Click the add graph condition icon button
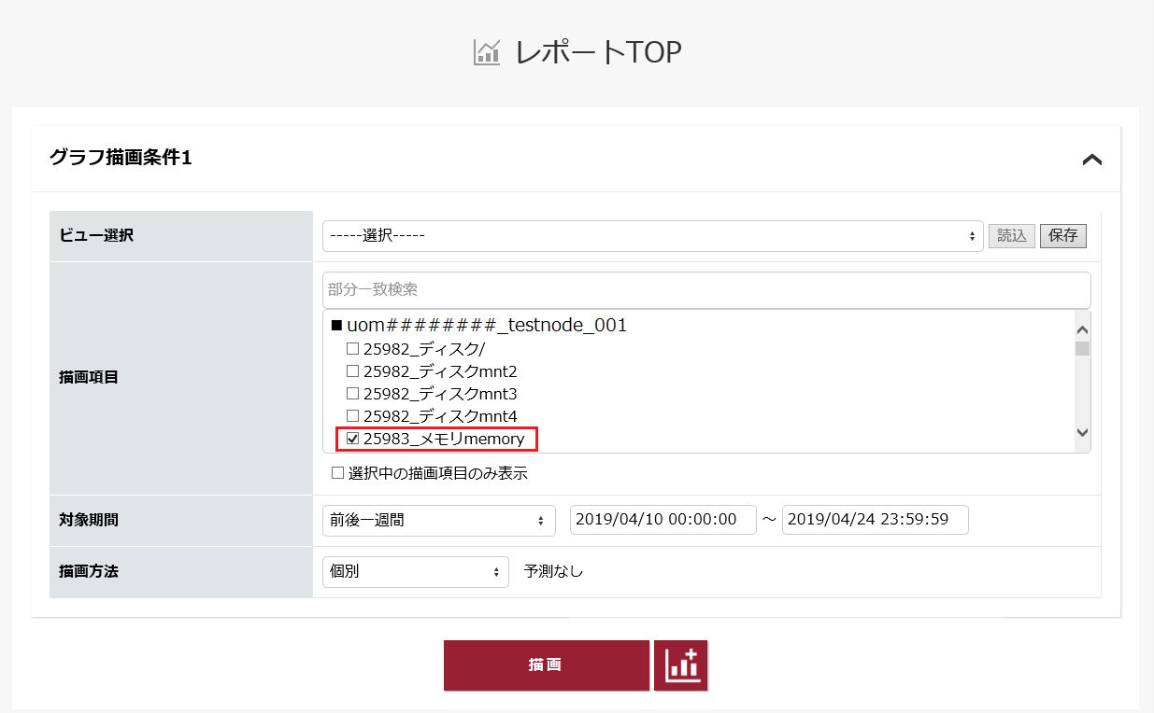1154x713 pixels. tap(681, 665)
